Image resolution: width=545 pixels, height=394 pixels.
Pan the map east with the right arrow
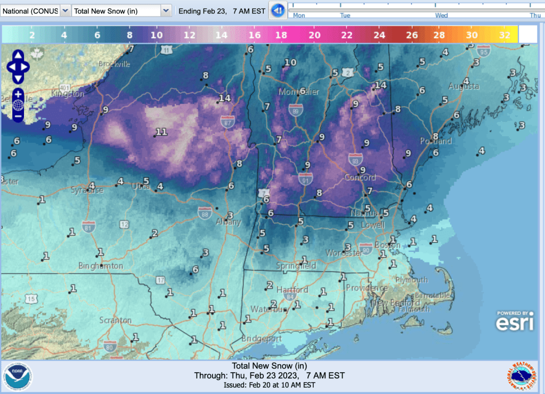coord(25,67)
